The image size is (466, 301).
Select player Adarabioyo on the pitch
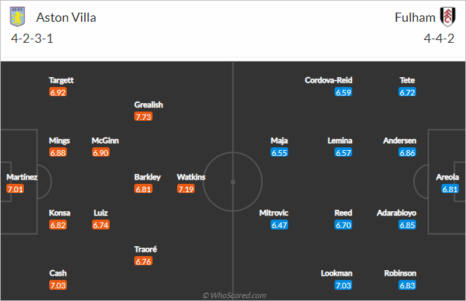396,213
